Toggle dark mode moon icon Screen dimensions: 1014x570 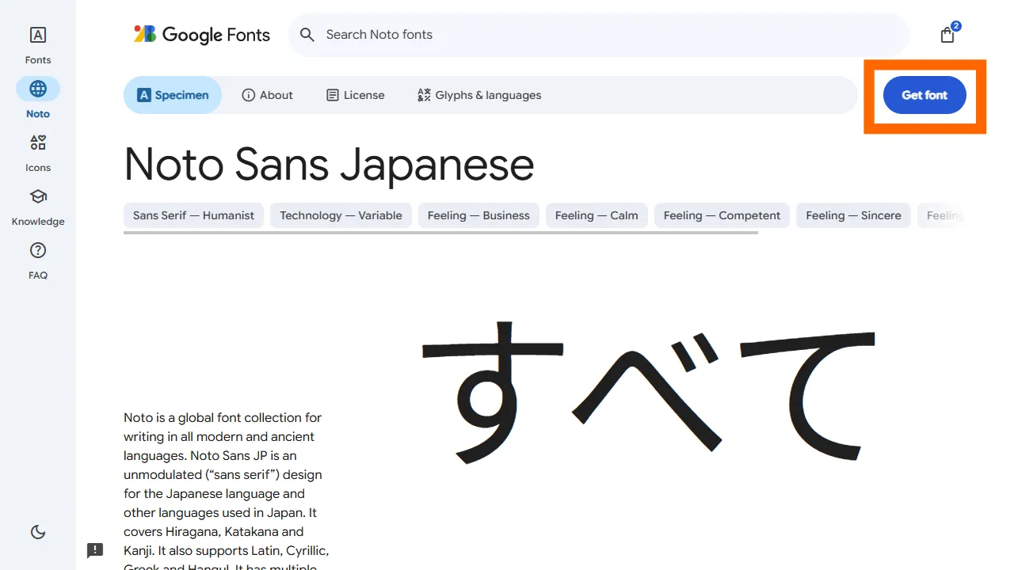coord(38,532)
